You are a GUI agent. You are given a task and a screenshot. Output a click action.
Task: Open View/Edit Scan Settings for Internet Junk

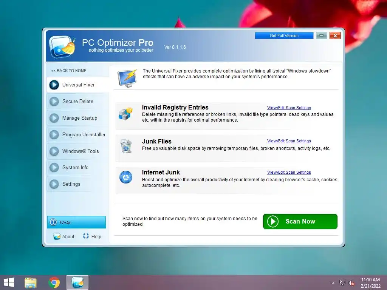point(289,172)
